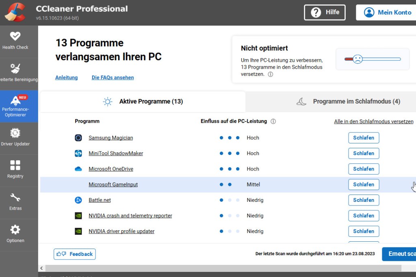Click the Programm column header

pyautogui.click(x=87, y=121)
